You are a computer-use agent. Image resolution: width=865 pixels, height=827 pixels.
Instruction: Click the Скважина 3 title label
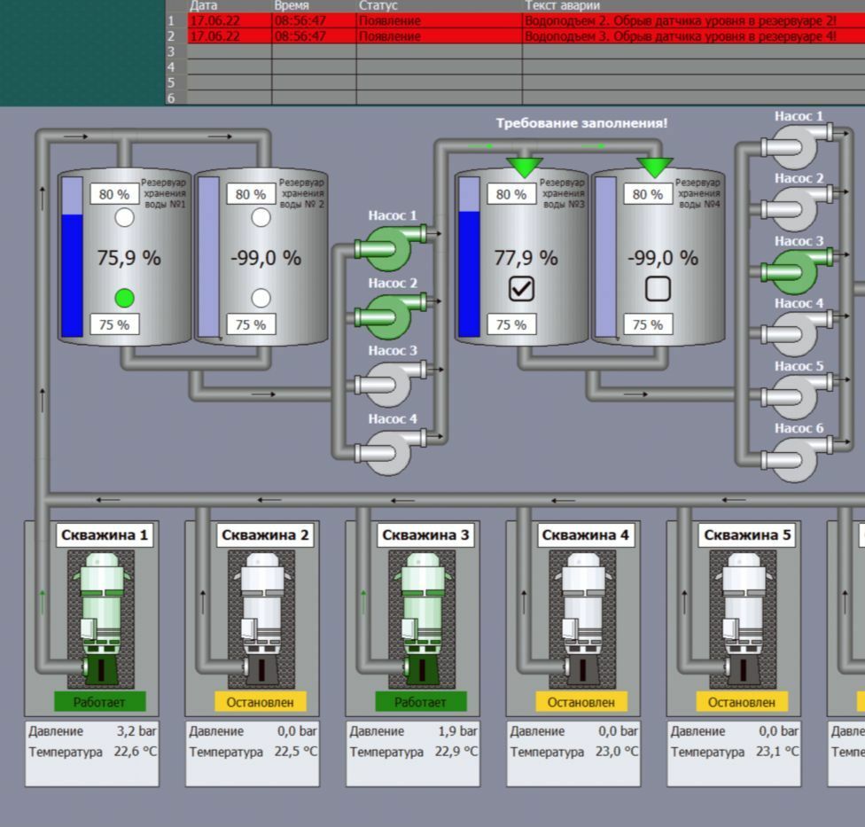(x=425, y=535)
